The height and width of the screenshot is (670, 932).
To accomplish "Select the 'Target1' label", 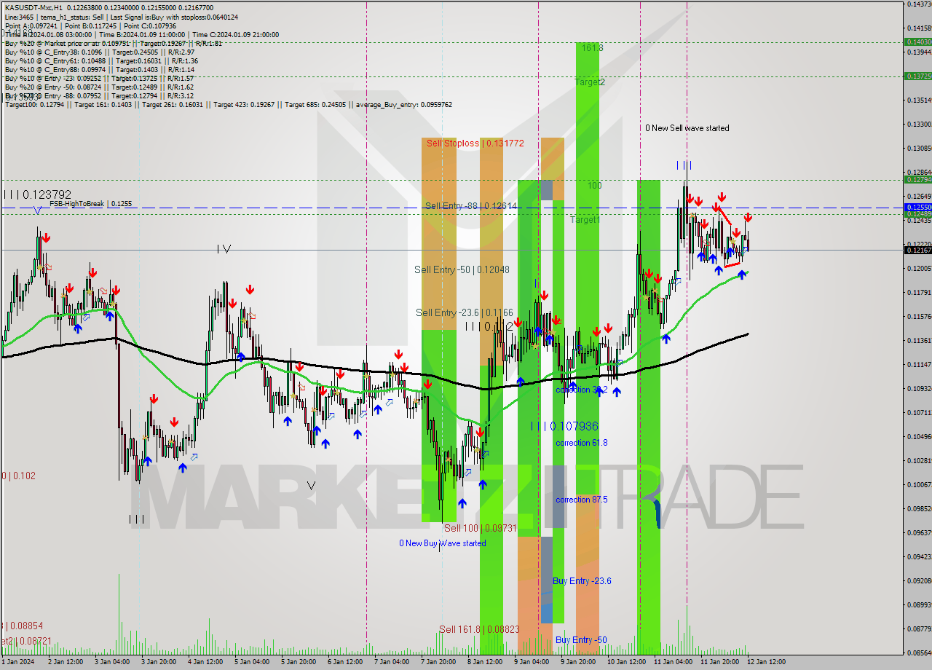I will [585, 220].
